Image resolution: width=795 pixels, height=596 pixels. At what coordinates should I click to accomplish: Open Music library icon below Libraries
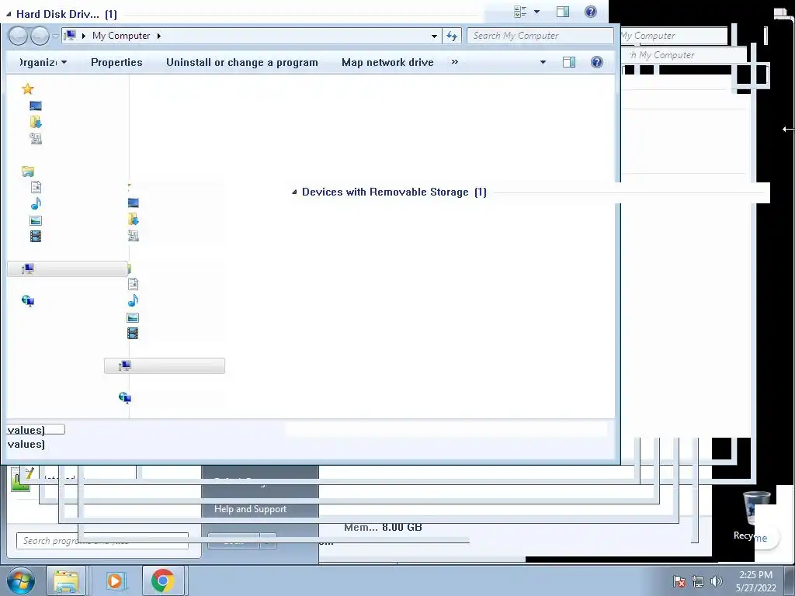(x=36, y=204)
